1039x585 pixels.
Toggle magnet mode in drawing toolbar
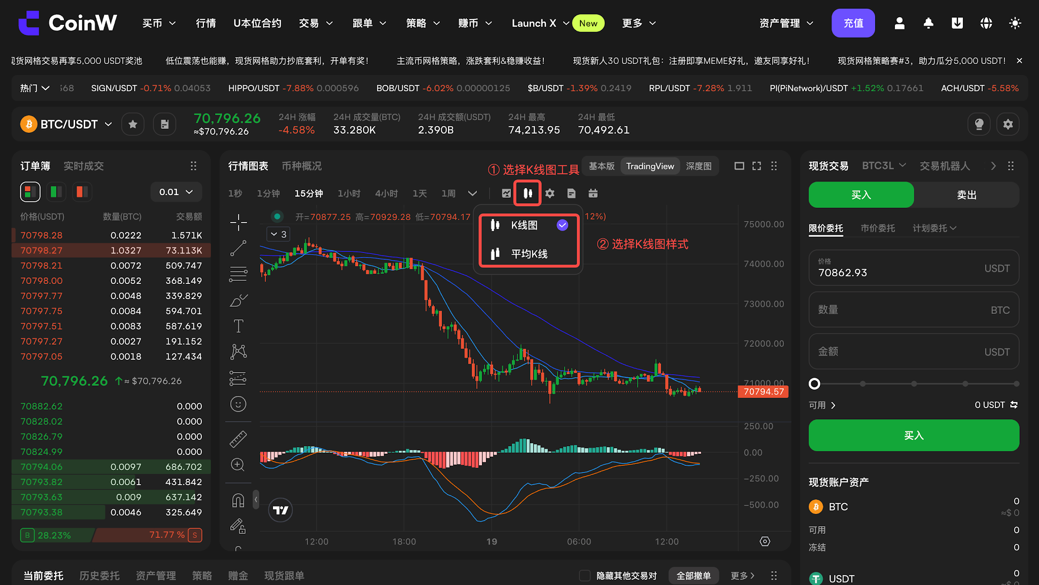(238, 501)
